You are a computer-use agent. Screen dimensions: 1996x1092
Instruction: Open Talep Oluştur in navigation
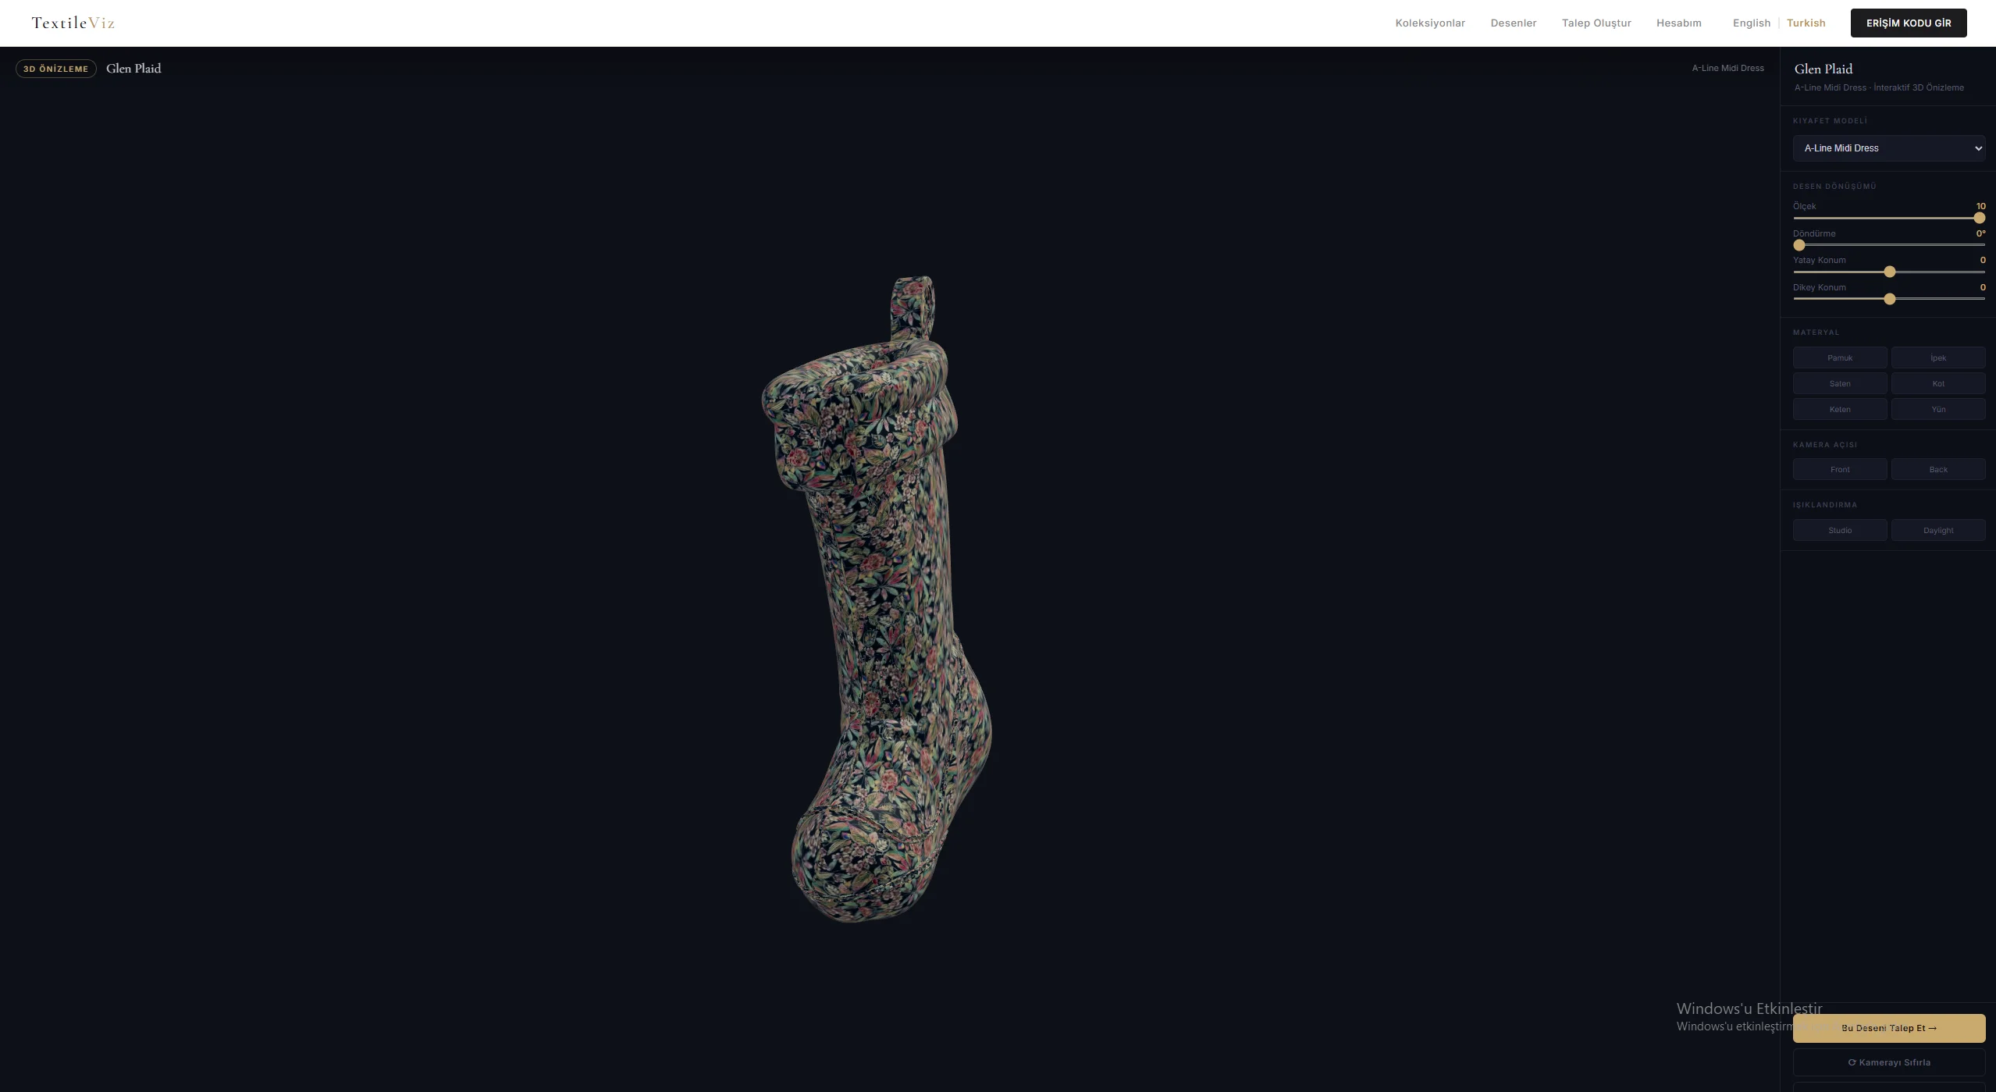pyautogui.click(x=1596, y=23)
